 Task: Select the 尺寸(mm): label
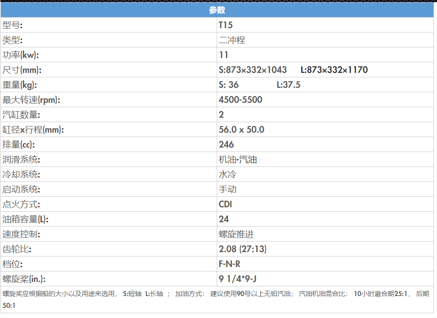point(22,70)
